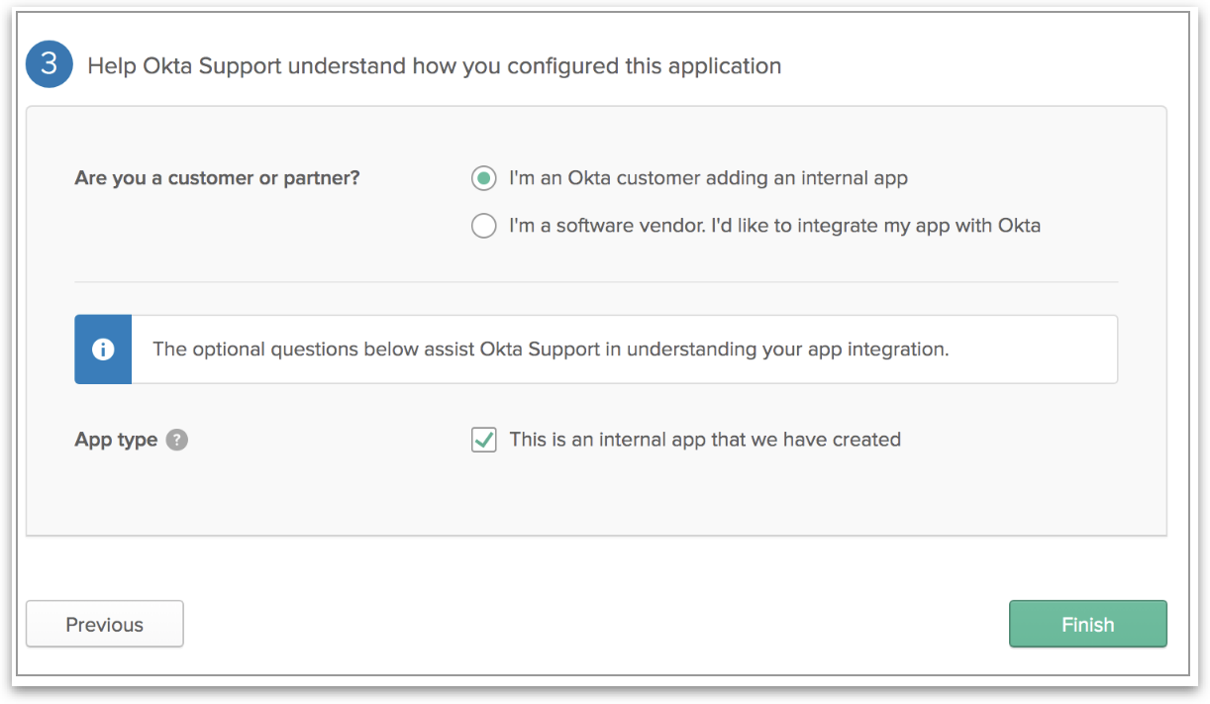This screenshot has width=1210, height=704.
Task: Click the blue info icon in the banner
Action: [103, 350]
